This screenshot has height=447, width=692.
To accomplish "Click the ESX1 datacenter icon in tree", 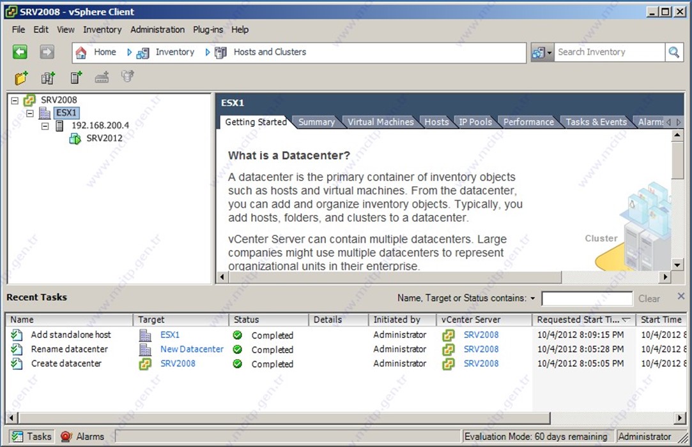I will click(45, 113).
